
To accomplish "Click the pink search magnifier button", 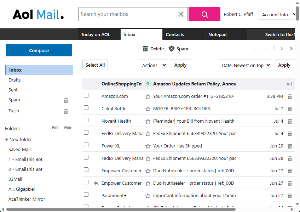I will click(204, 14).
